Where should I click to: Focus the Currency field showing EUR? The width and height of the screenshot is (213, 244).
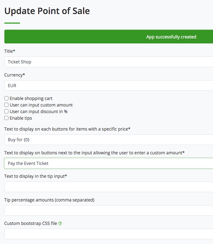tap(109, 86)
